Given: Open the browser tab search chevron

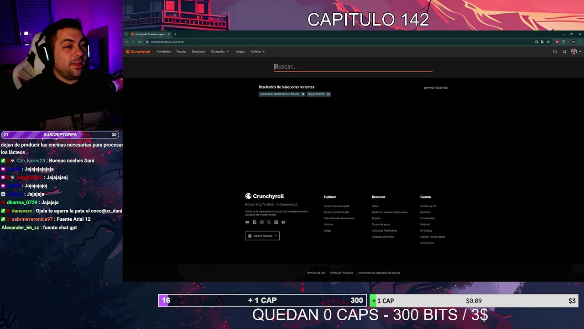Looking at the screenshot, I should (x=126, y=34).
